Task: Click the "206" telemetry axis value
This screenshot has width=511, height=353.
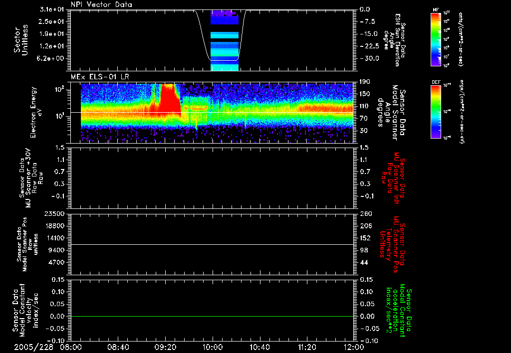Action: (x=366, y=226)
